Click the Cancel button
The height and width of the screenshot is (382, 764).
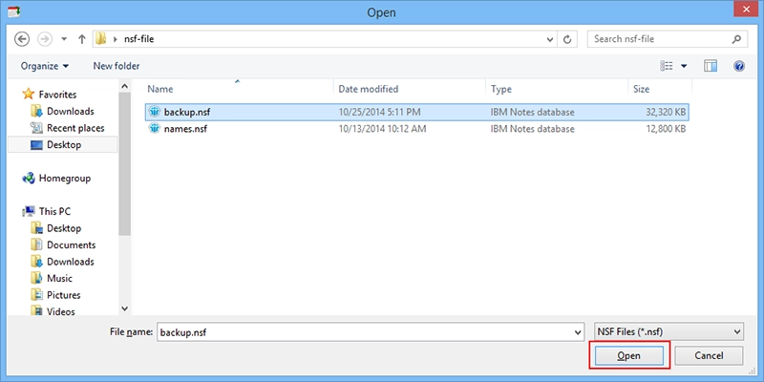pos(709,355)
